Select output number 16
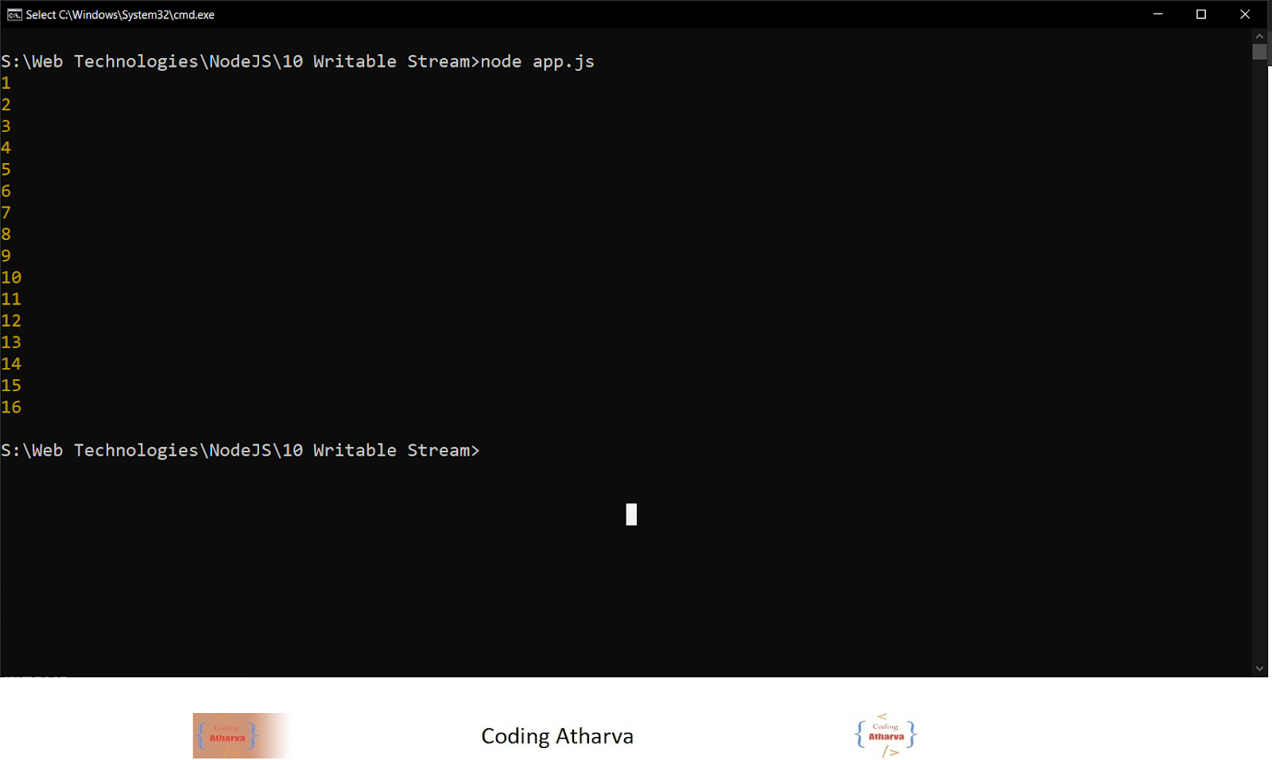1272x760 pixels. 11,407
